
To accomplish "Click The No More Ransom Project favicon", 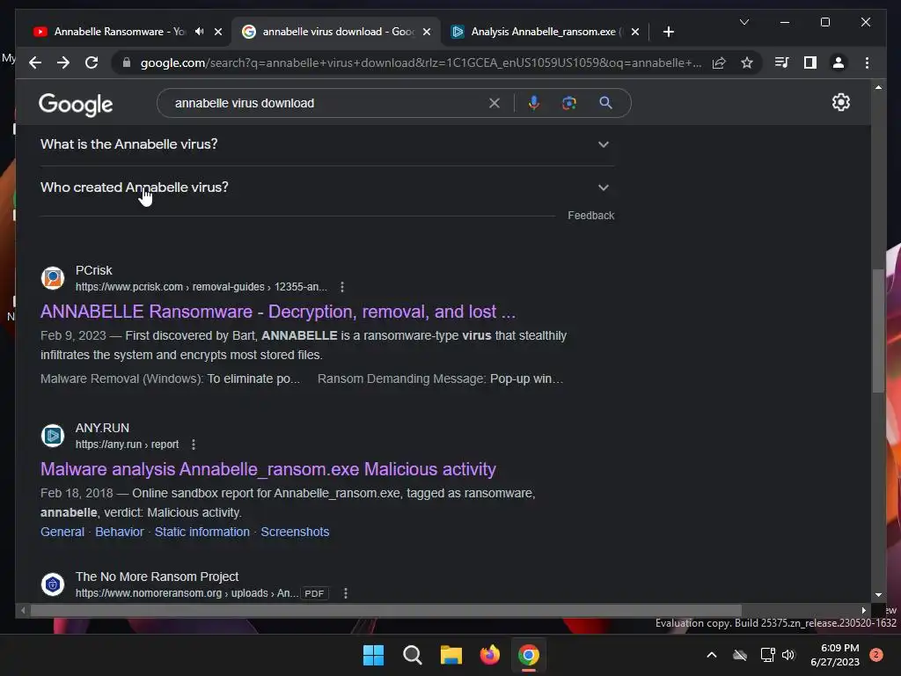I will (x=52, y=584).
